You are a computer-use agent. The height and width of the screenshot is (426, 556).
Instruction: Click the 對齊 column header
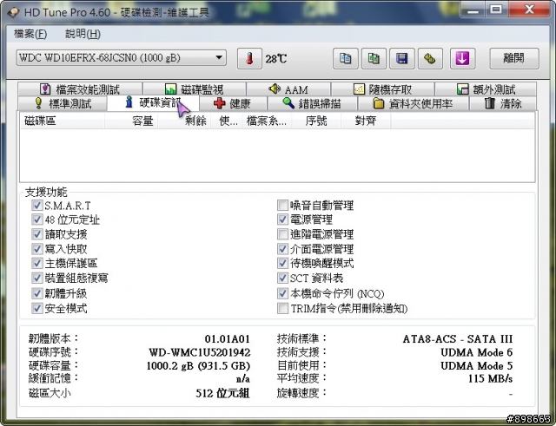366,121
